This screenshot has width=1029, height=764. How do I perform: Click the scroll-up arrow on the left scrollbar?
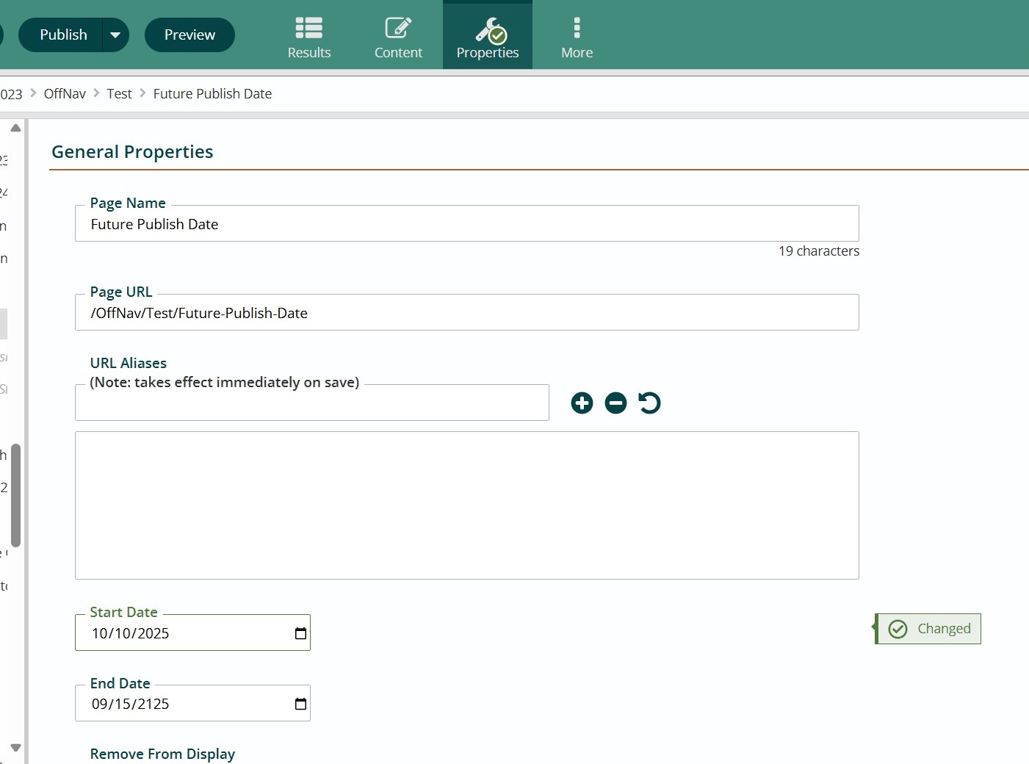[x=15, y=127]
